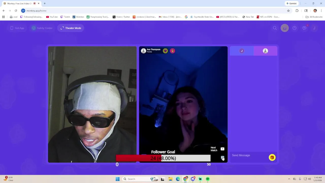Toggle the microphone icon in system tray
Viewport: 325px width, 183px height.
[300, 179]
